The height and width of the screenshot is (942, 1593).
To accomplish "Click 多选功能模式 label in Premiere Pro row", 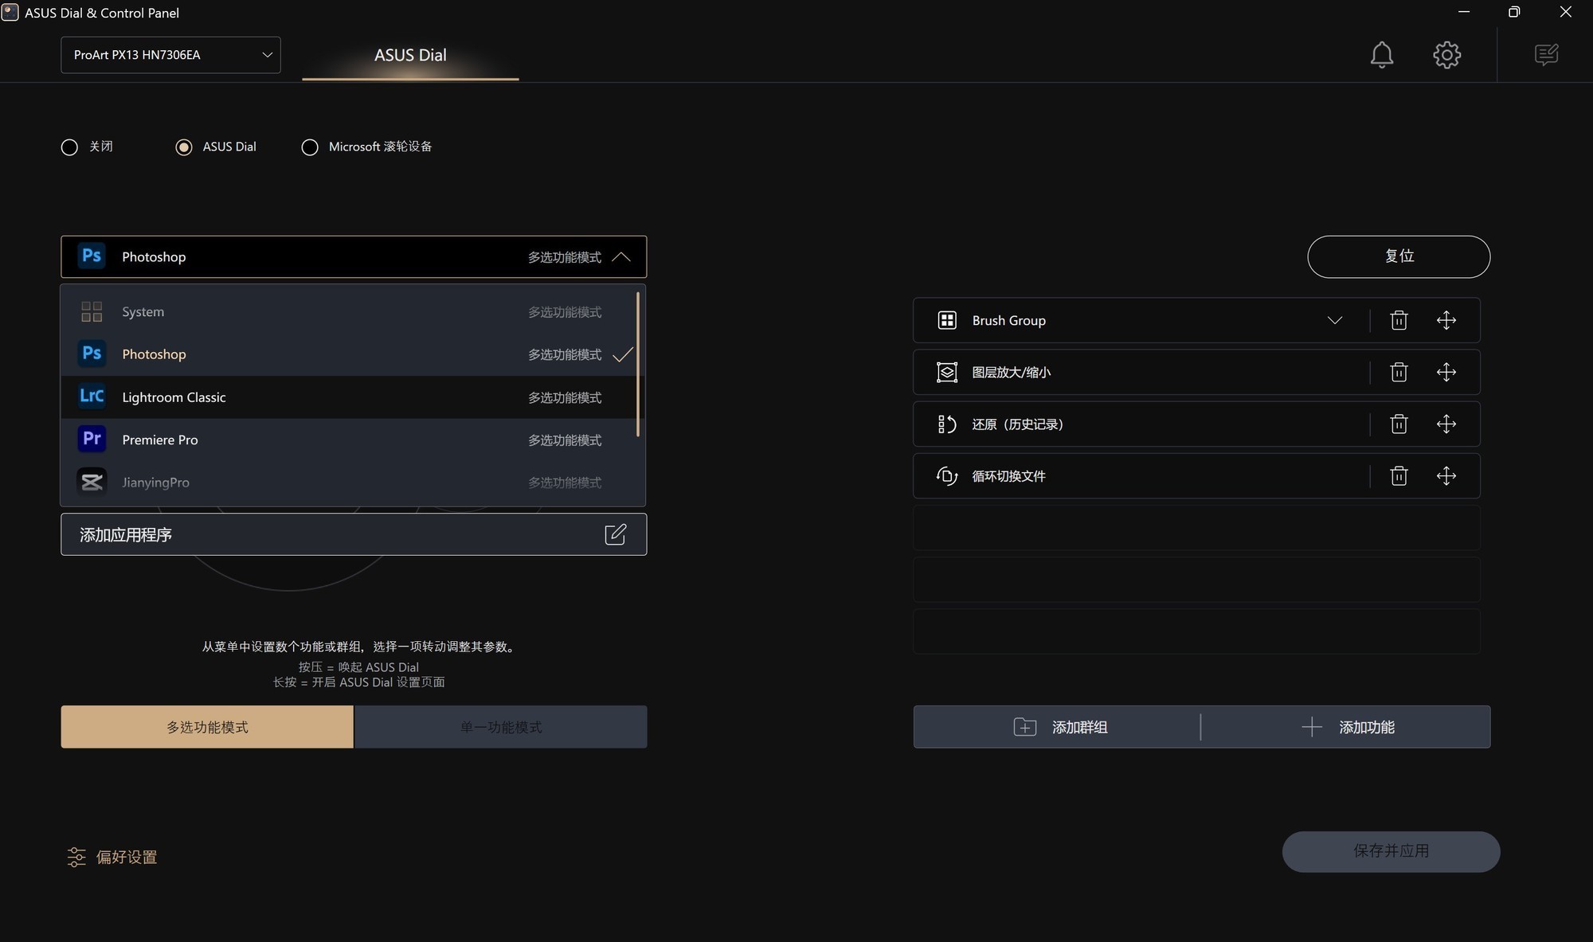I will [565, 440].
